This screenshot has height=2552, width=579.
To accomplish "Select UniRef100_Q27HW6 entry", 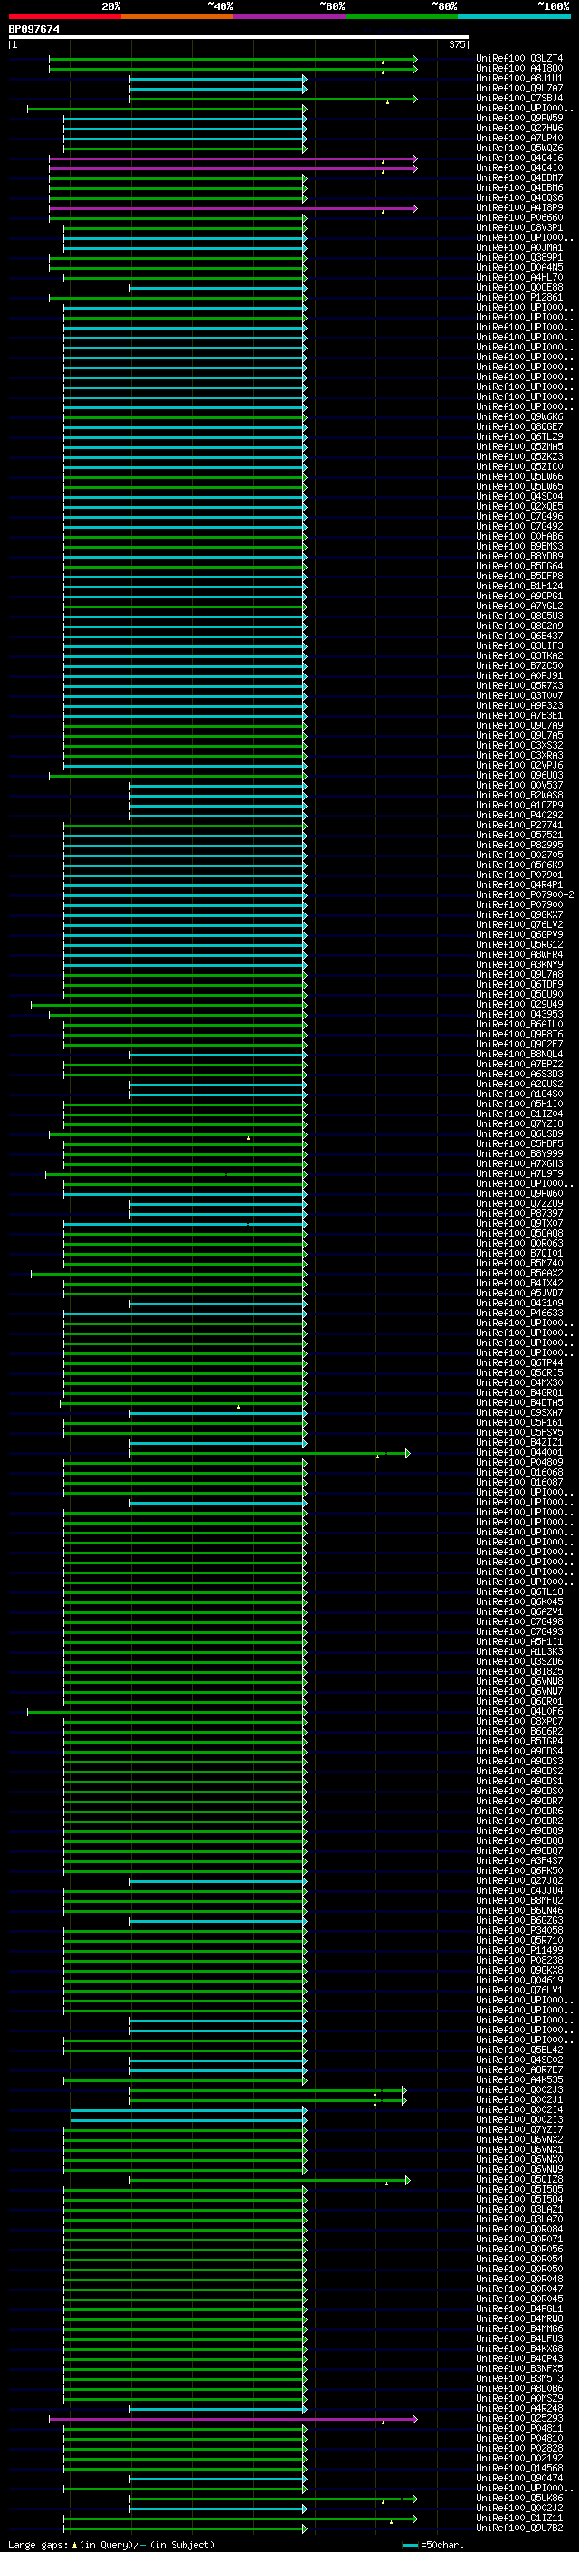I will click(x=518, y=128).
